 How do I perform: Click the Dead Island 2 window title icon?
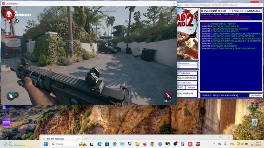(x=4, y=4)
